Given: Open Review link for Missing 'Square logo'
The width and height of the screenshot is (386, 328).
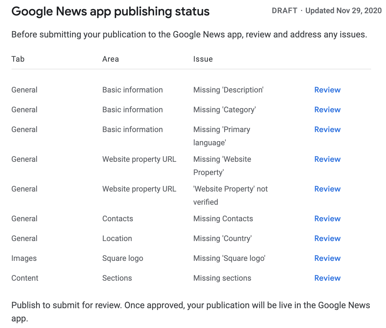Looking at the screenshot, I should (x=327, y=258).
